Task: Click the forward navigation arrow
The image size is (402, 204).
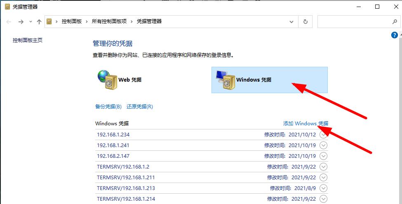Action: pyautogui.click(x=21, y=22)
